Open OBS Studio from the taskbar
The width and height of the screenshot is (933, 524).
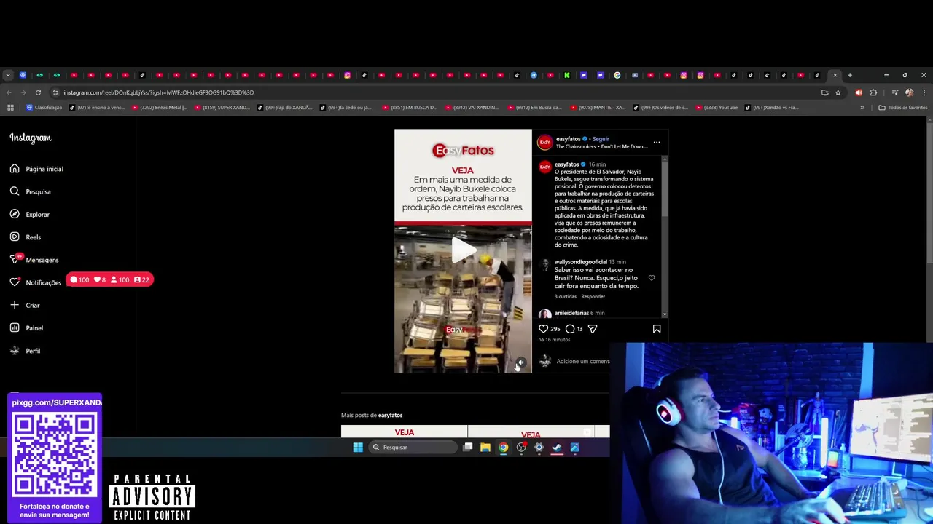pos(521,448)
